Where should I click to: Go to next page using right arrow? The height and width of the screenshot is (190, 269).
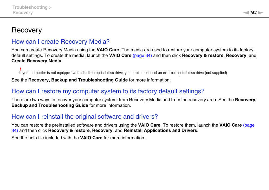tap(261, 13)
